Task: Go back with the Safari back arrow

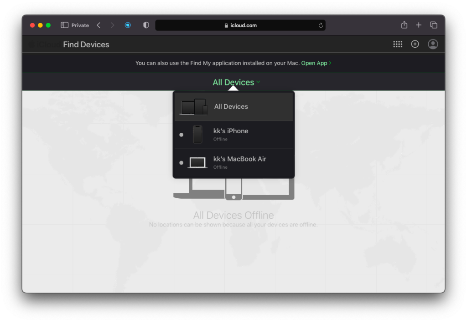Action: coord(99,25)
